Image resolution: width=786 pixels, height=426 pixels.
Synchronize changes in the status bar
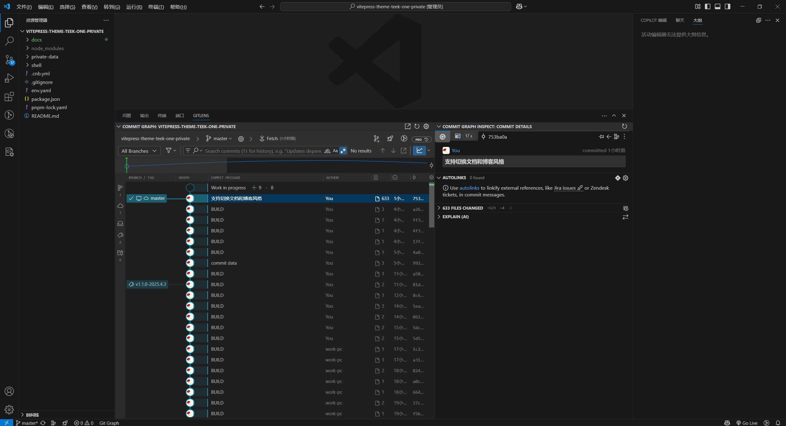point(43,423)
